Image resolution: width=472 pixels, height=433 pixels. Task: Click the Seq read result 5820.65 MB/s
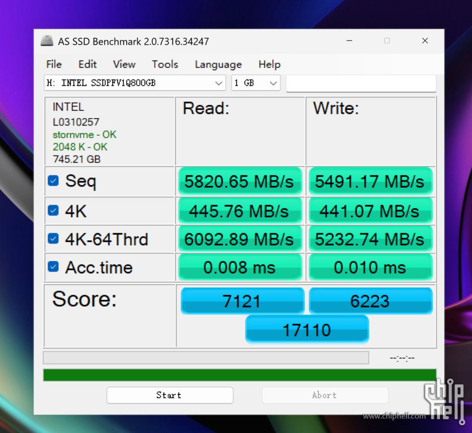(x=240, y=181)
